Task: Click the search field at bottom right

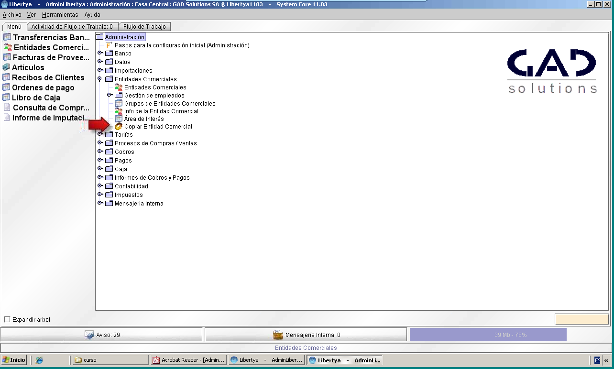Action: pyautogui.click(x=581, y=319)
